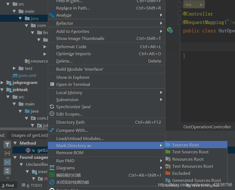235x190 pixels.
Task: Collapse the Found usages node
Action: point(15,157)
